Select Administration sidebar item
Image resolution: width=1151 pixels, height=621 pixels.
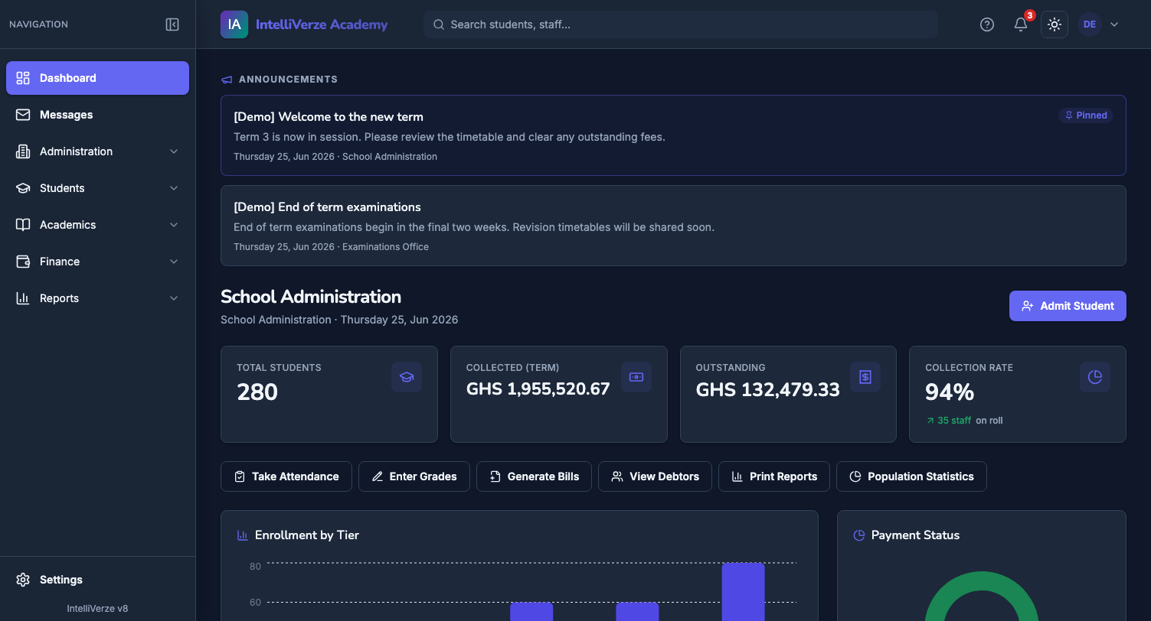97,151
